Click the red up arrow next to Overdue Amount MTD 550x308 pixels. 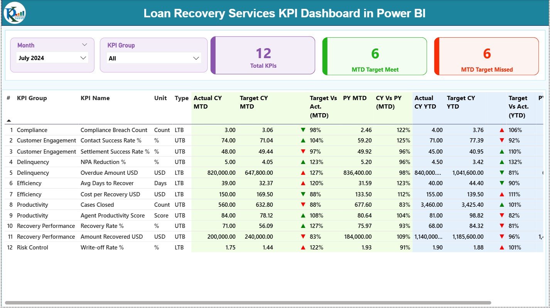(x=304, y=172)
